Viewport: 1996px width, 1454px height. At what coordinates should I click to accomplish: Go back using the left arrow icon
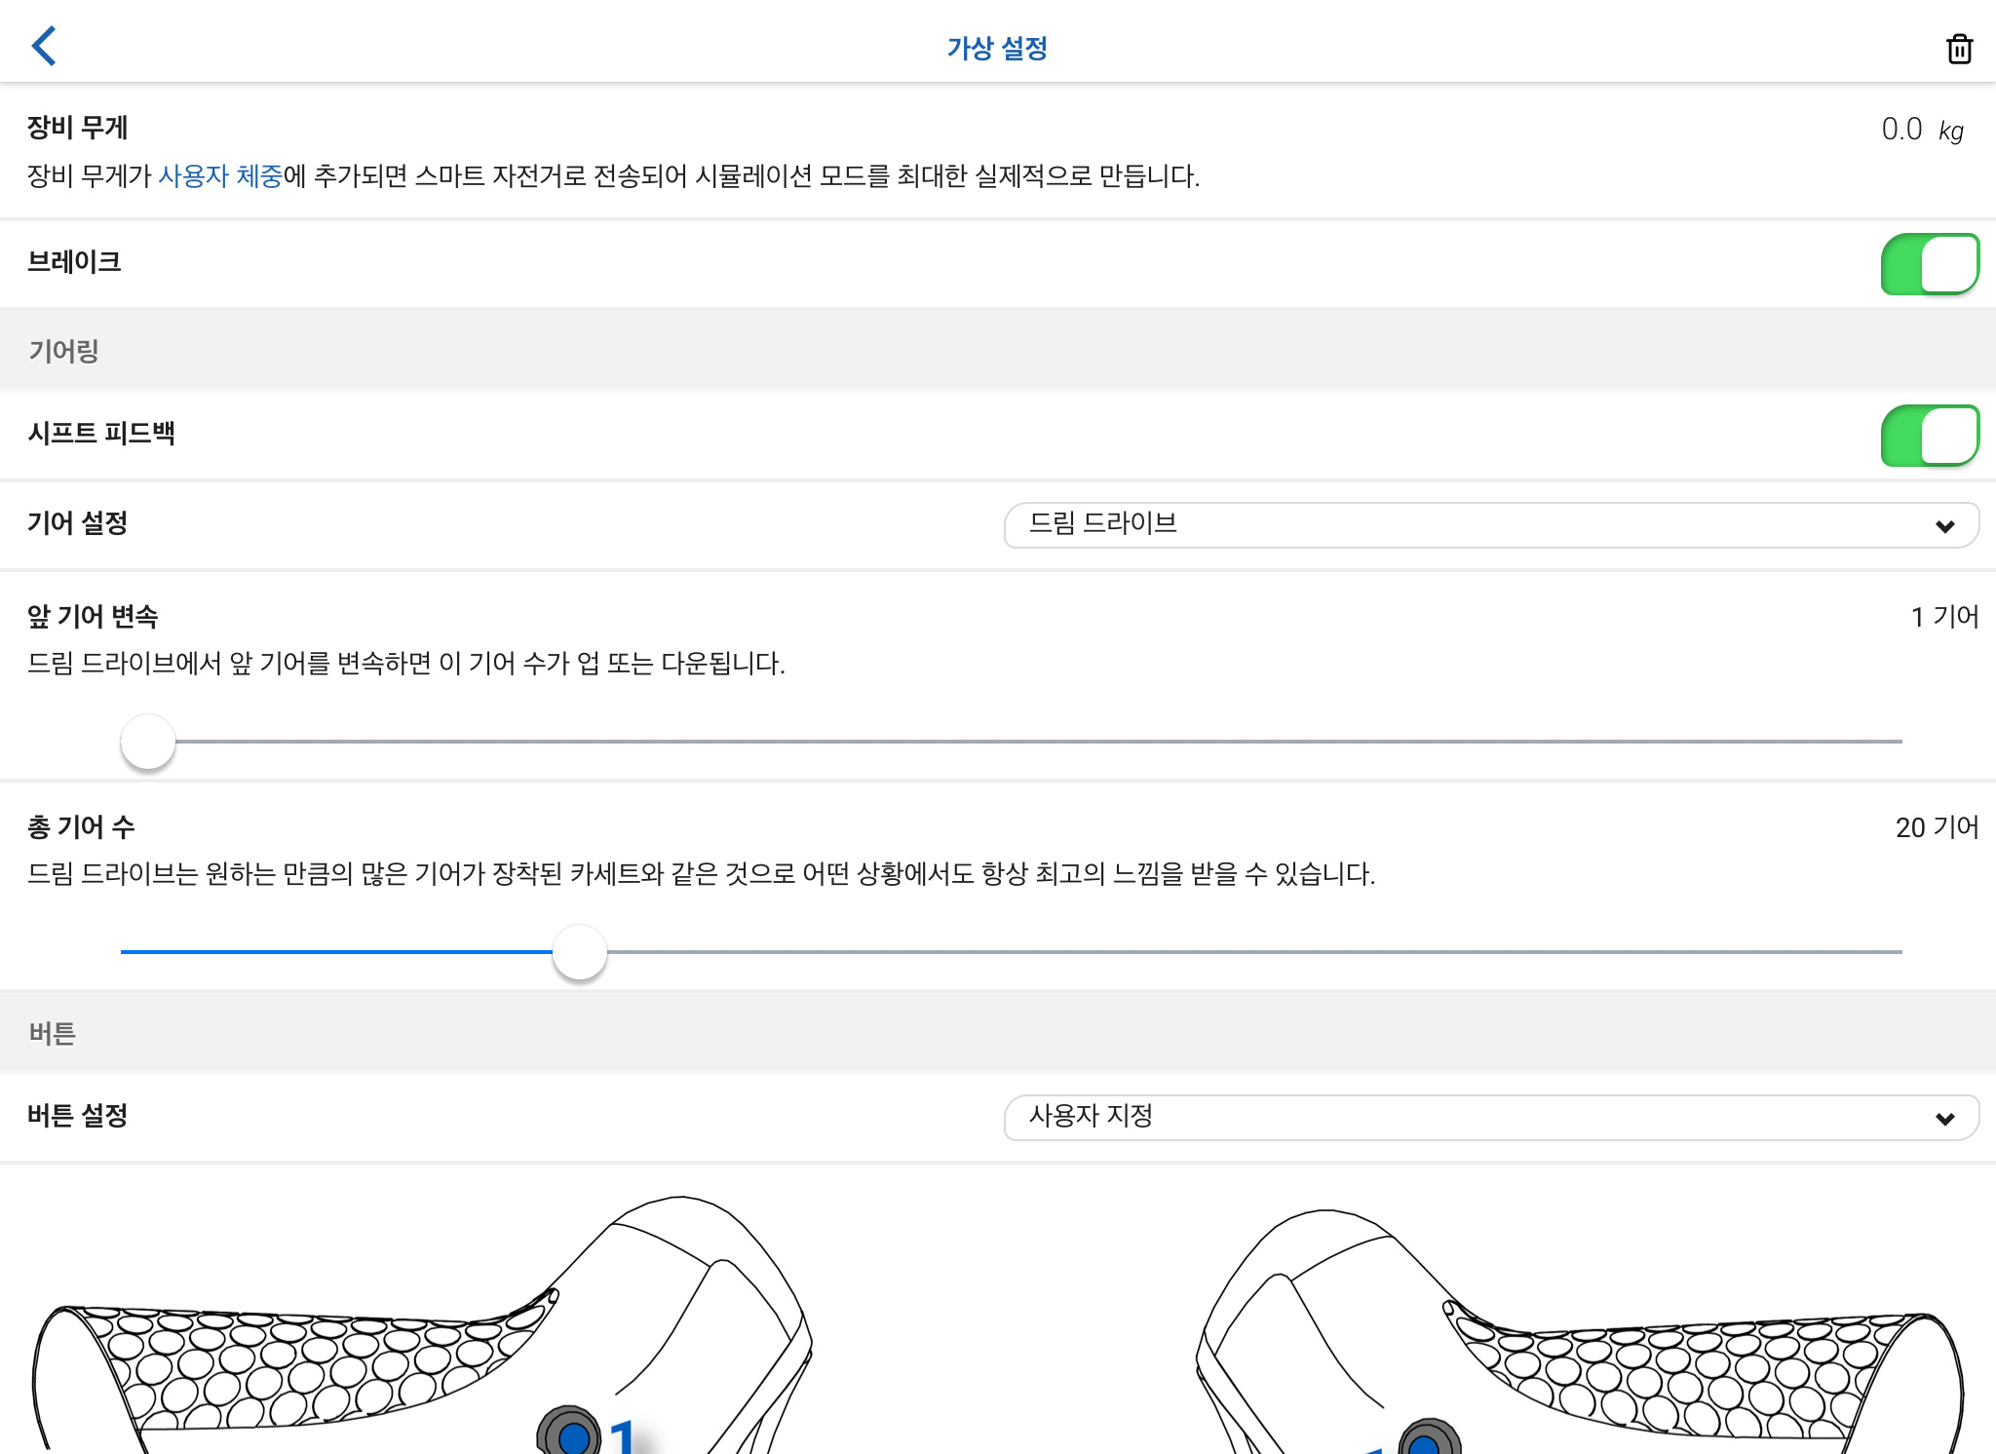coord(44,46)
